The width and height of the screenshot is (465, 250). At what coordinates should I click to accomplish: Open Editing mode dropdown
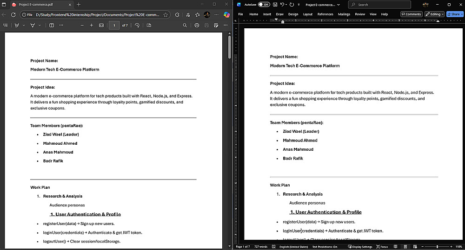point(434,14)
